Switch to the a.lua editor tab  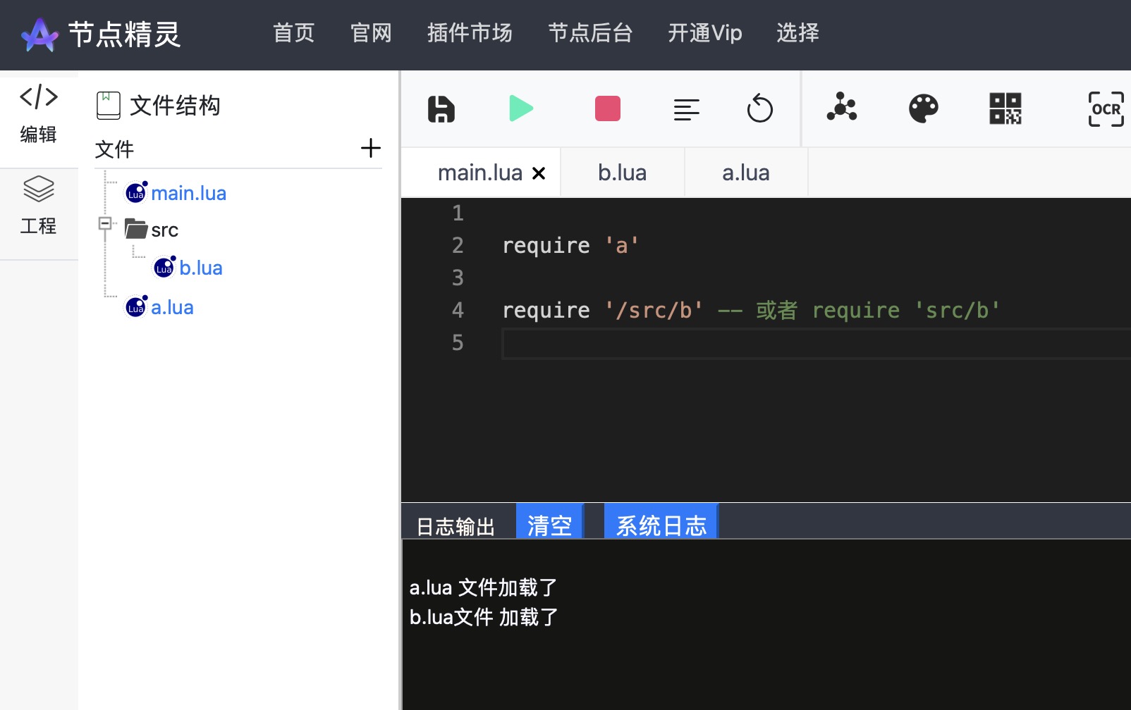click(745, 172)
